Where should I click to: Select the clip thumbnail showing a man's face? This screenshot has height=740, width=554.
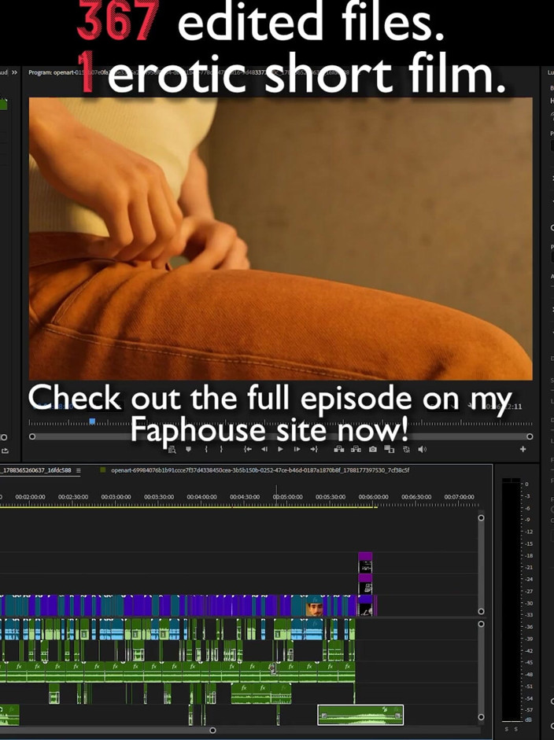315,606
